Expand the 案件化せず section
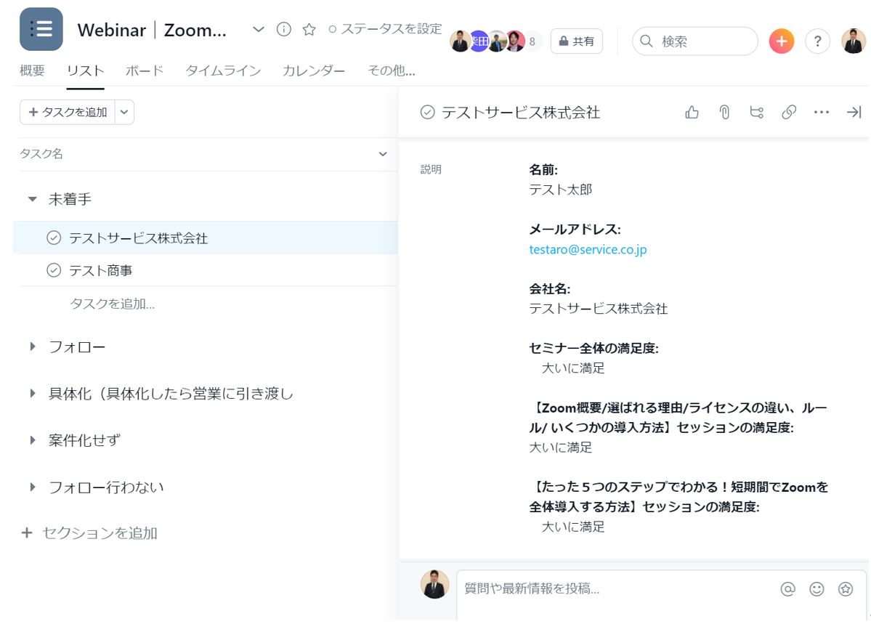Viewport: 871px width, 624px height. pyautogui.click(x=32, y=440)
